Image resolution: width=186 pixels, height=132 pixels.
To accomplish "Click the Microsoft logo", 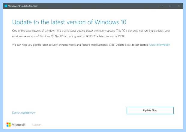I will (x=16, y=124).
